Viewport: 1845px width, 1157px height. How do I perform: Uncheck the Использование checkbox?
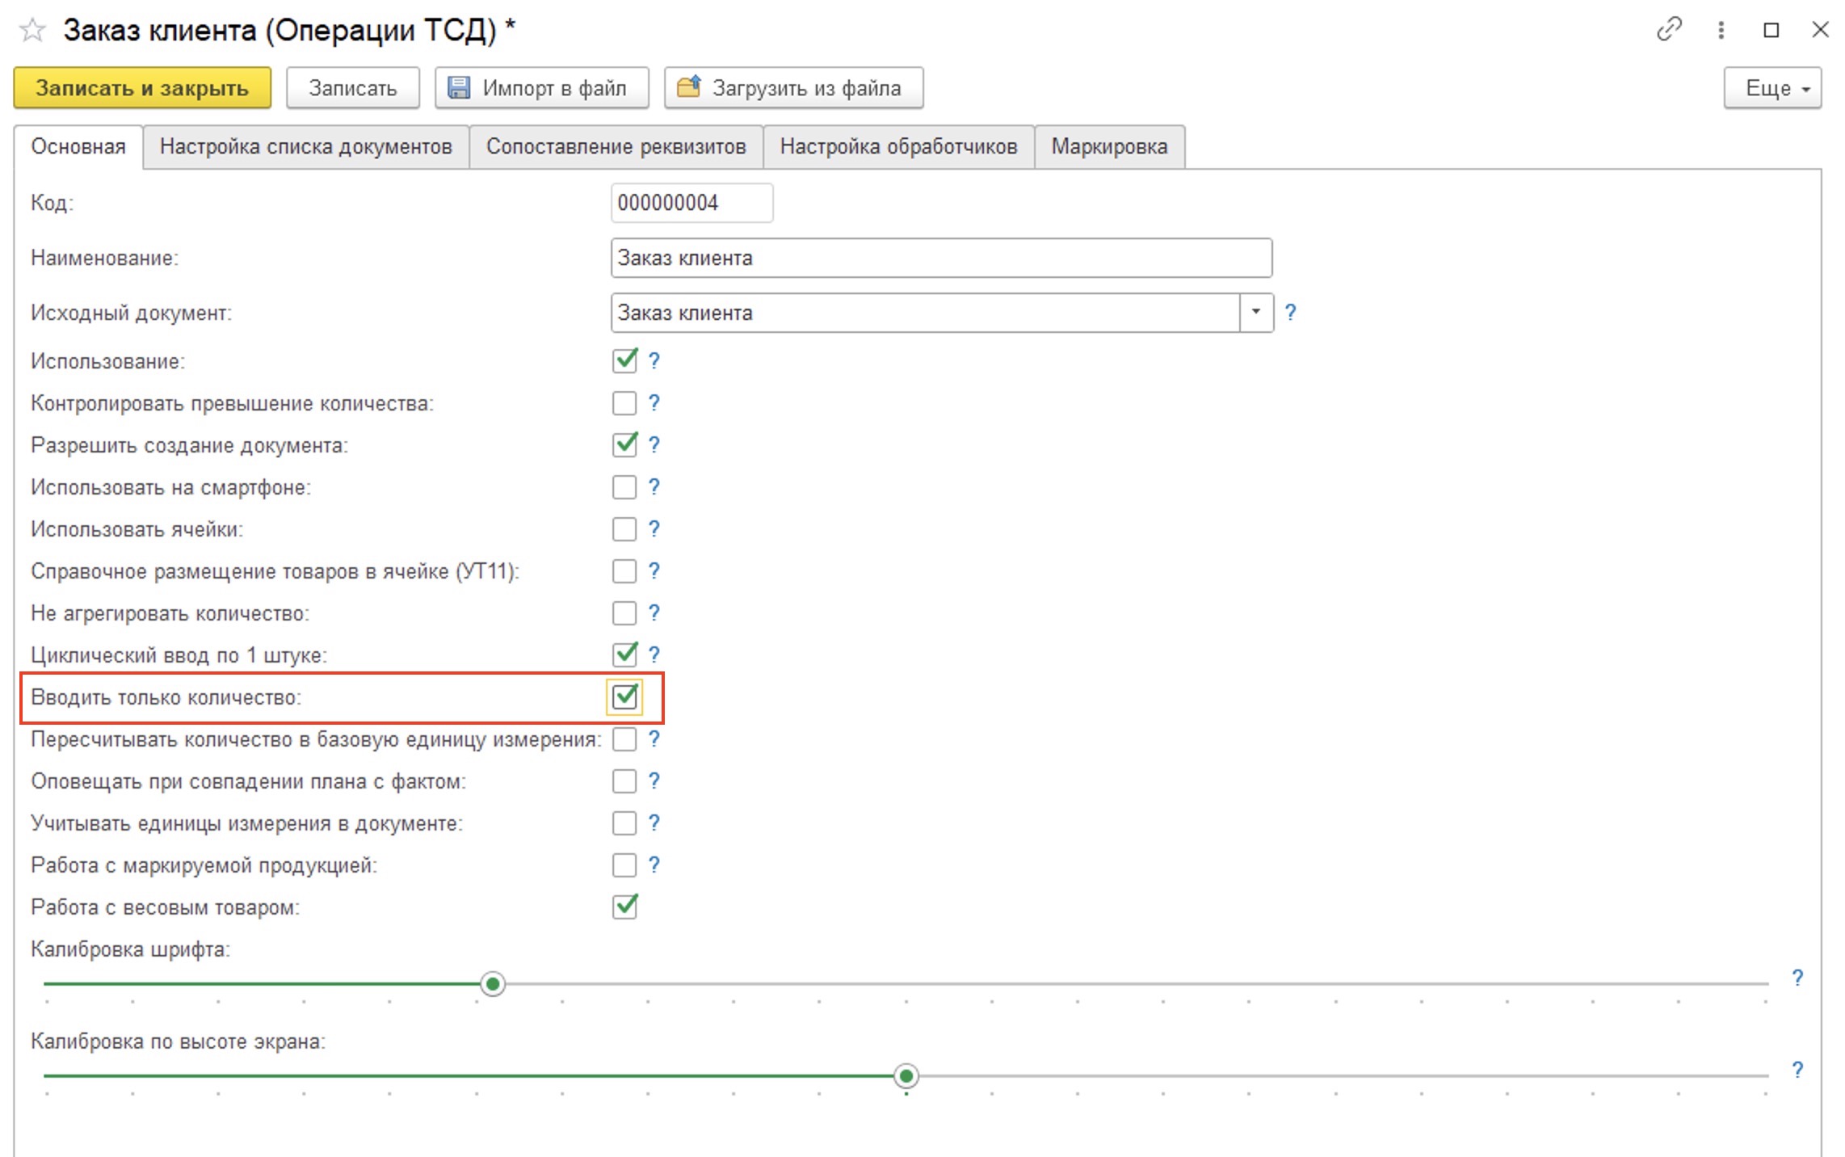tap(624, 360)
